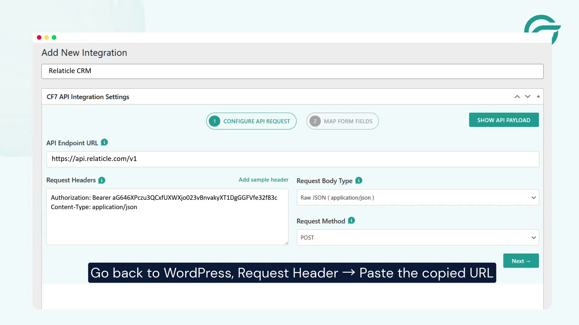This screenshot has height=325, width=579.
Task: Switch to the Map Form Fields step
Action: click(343, 121)
